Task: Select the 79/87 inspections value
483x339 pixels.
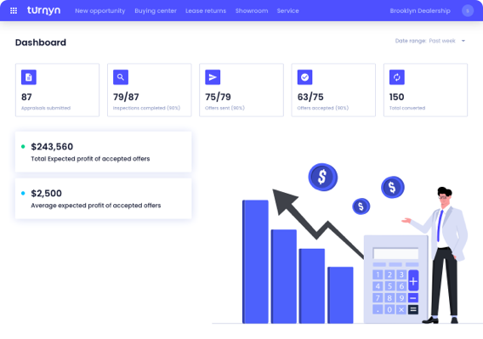Action: [x=126, y=97]
